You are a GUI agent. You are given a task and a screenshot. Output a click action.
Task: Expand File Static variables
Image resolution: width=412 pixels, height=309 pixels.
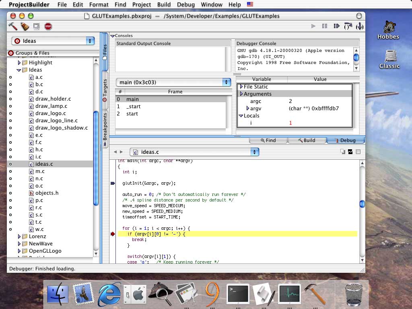[x=241, y=87]
